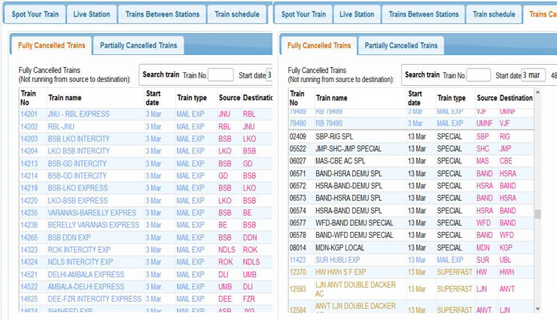Select Trains Between Stations tab in right panel
This screenshot has height=320, width=557.
(x=424, y=14)
